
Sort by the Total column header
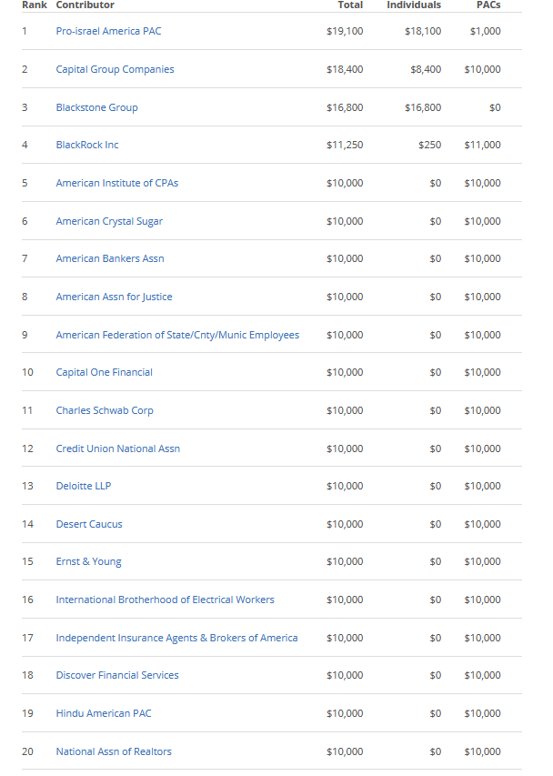349,5
